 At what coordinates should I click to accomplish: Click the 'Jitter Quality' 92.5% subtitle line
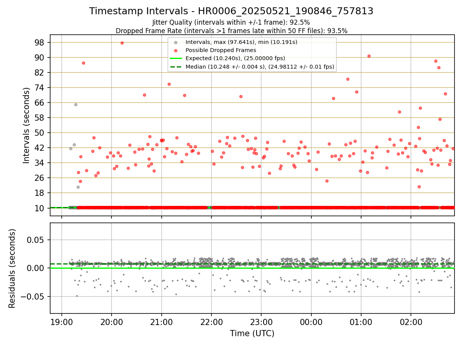231,22
